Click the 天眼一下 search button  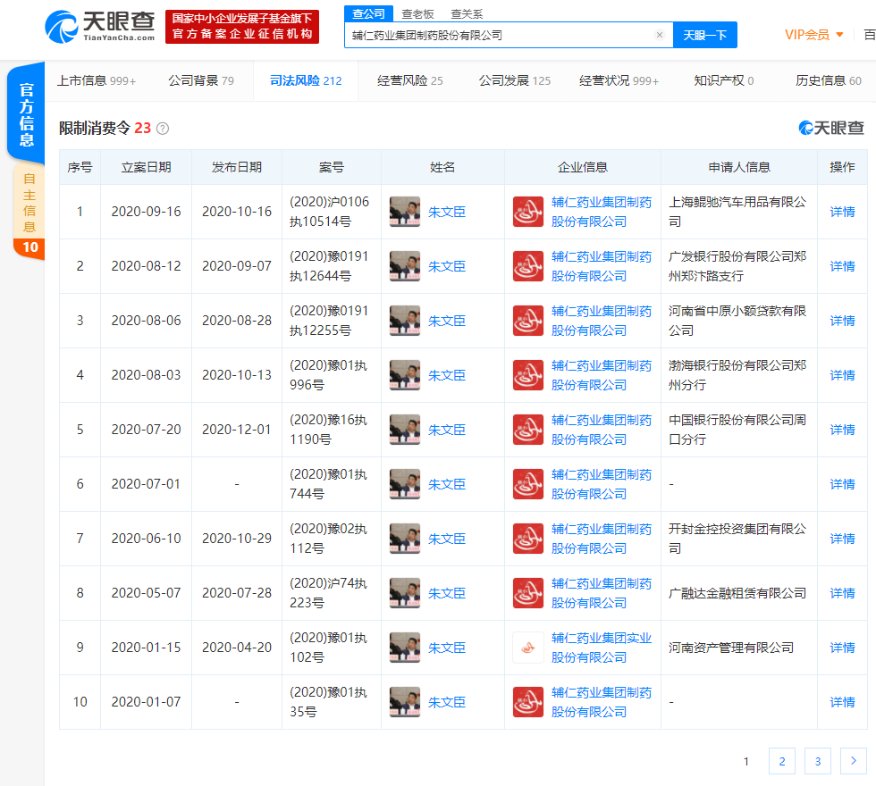click(704, 35)
